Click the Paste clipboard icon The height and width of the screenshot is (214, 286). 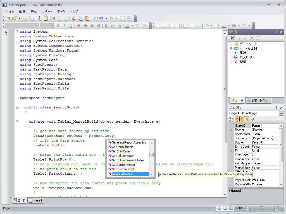tap(87, 18)
